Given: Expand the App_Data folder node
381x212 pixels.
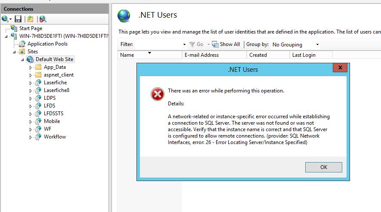Looking at the screenshot, I should click(31, 68).
